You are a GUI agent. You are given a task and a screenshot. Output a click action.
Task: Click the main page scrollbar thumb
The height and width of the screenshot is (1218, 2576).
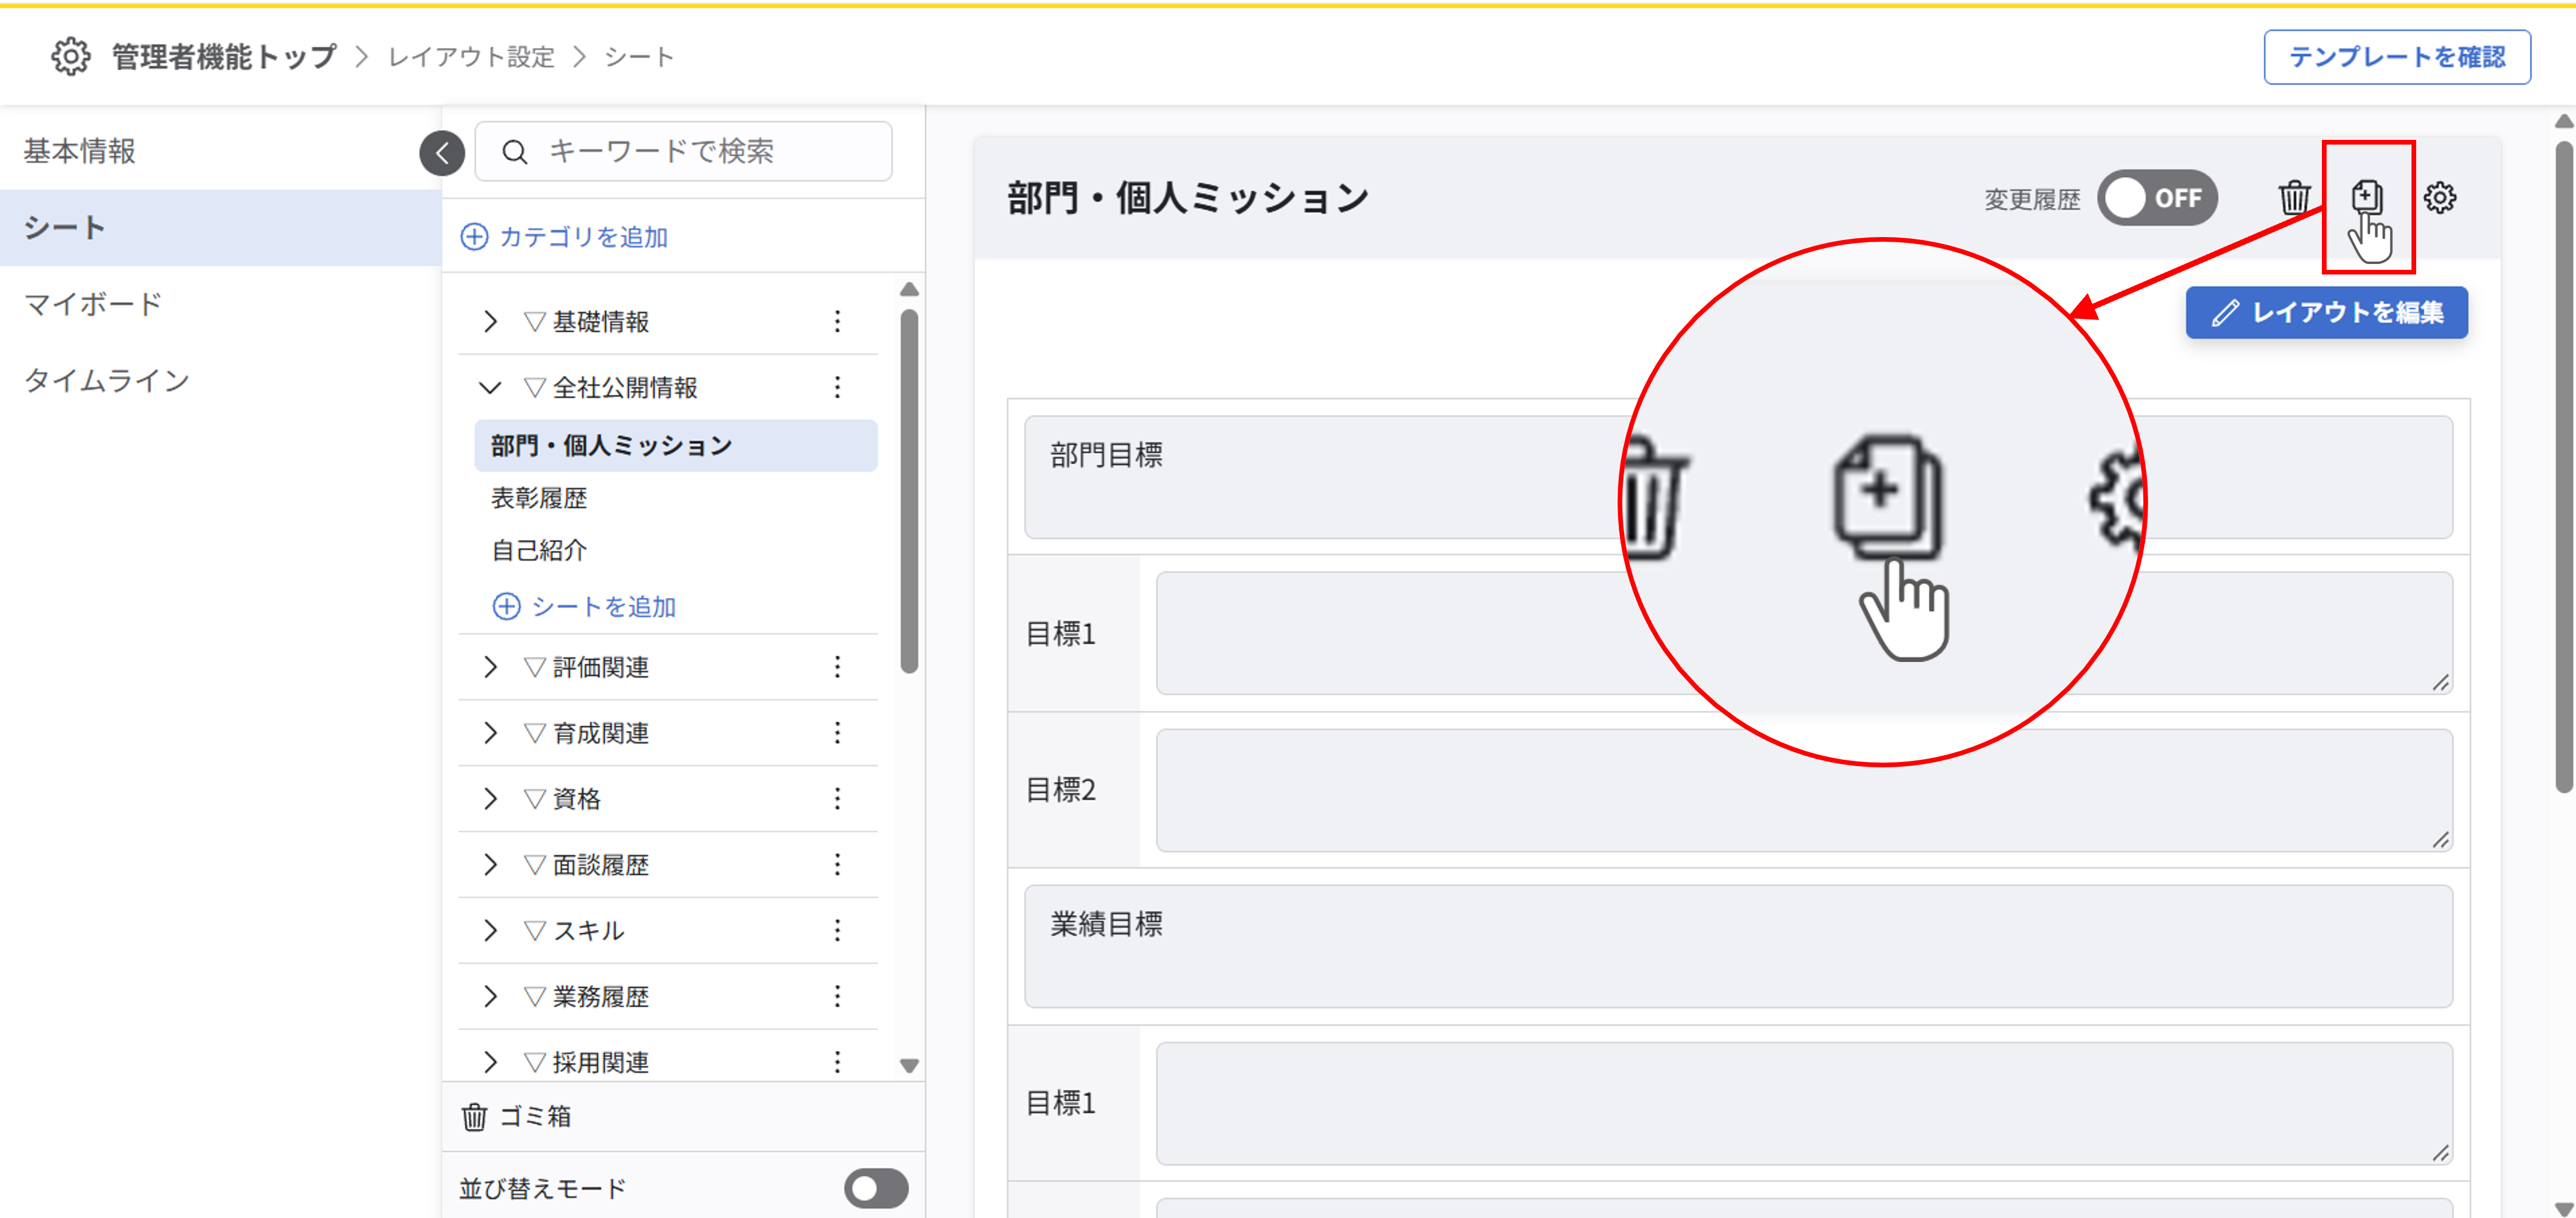pyautogui.click(x=2563, y=468)
